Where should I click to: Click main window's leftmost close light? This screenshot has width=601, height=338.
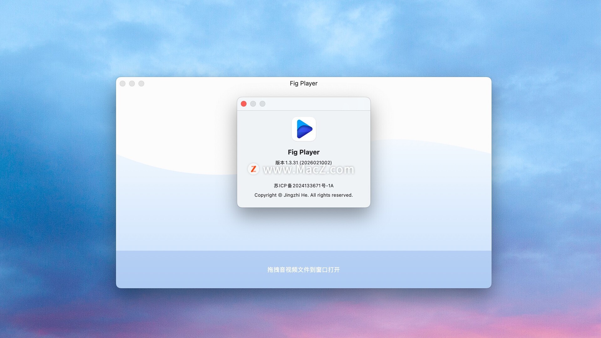coord(123,84)
